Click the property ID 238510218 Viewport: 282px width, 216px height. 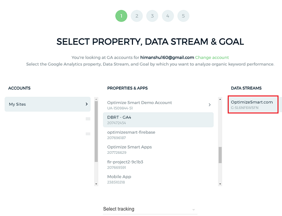(x=116, y=182)
